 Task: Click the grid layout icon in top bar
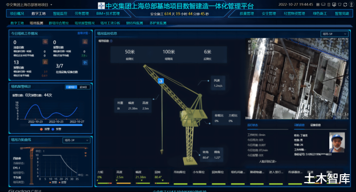[x=318, y=4]
